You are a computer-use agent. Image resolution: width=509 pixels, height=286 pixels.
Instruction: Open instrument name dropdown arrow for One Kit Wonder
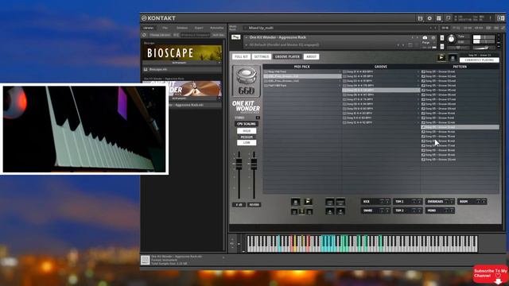[x=247, y=37]
